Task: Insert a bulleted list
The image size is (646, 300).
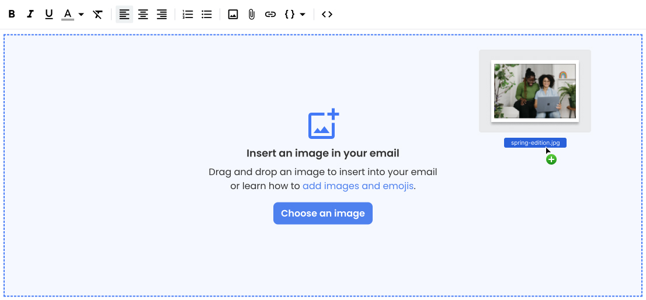Action: click(206, 15)
